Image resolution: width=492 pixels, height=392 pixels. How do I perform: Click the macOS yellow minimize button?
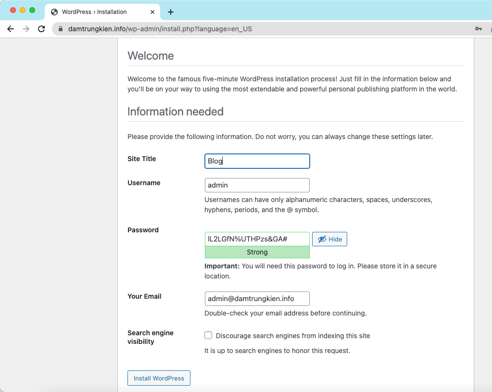click(23, 10)
